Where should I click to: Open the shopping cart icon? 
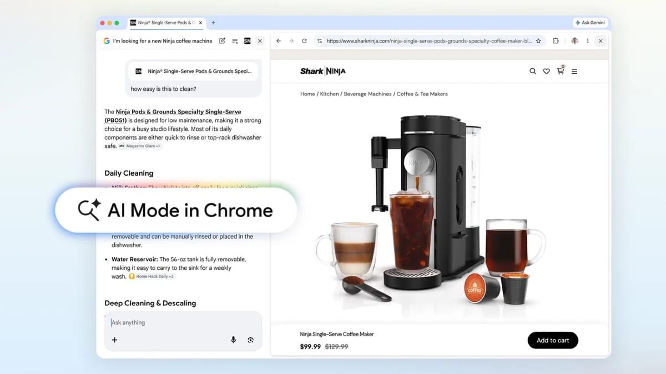(560, 71)
